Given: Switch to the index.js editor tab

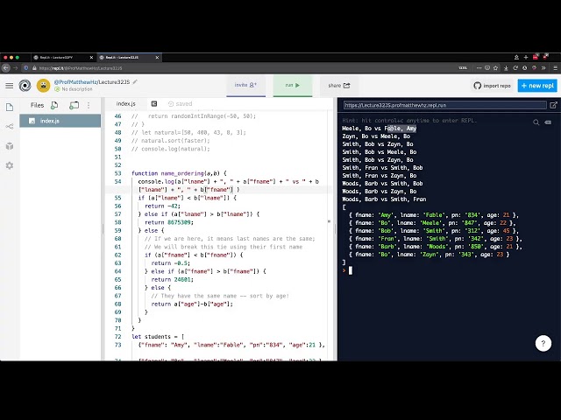Looking at the screenshot, I should 126,103.
